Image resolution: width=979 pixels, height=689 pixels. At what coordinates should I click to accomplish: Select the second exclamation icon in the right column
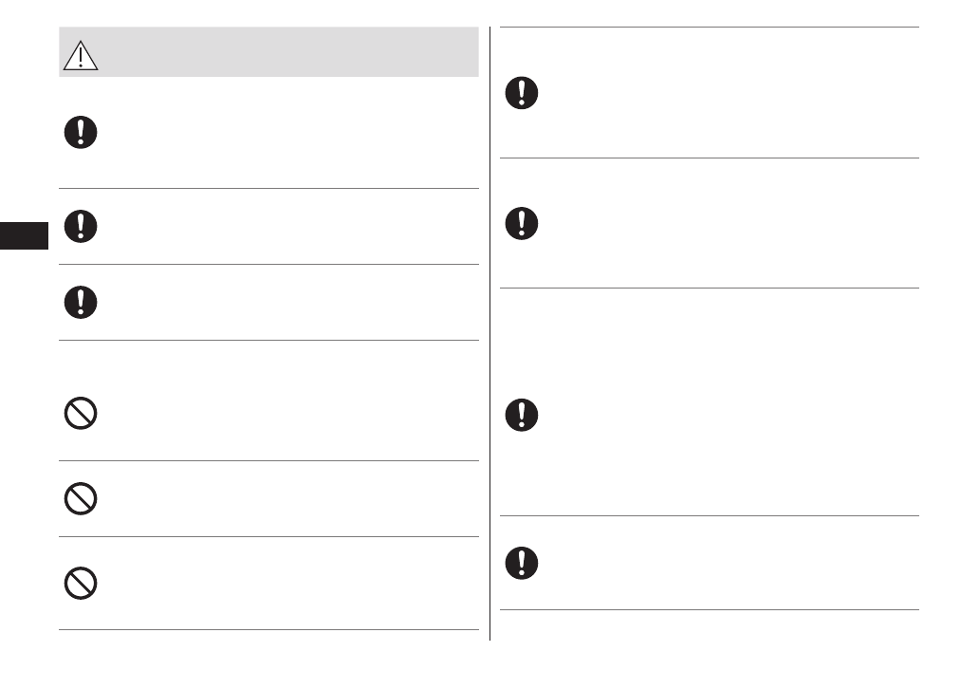[521, 223]
